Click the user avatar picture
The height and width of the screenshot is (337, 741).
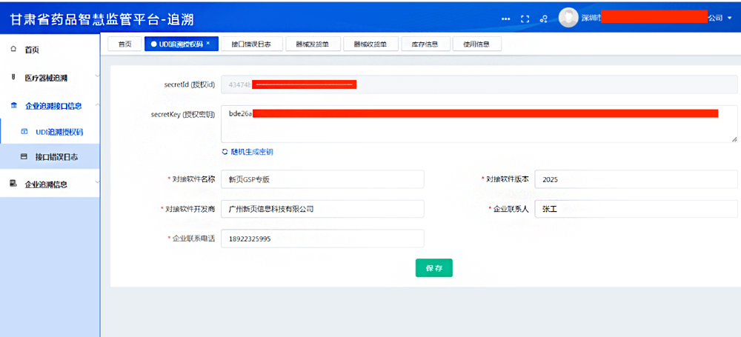coord(568,18)
